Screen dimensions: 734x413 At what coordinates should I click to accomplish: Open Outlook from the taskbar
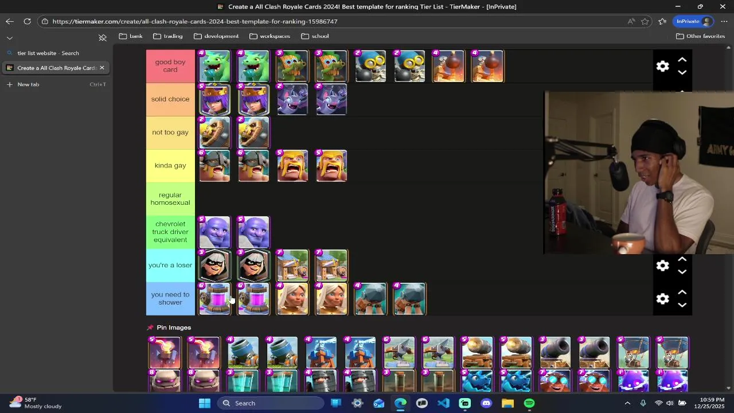(379, 403)
